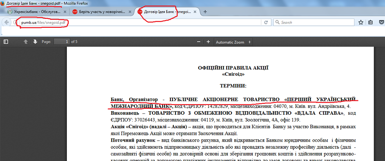Click the text Поточний рахунок
The width and height of the screenshot is (385, 161).
(x=134, y=141)
